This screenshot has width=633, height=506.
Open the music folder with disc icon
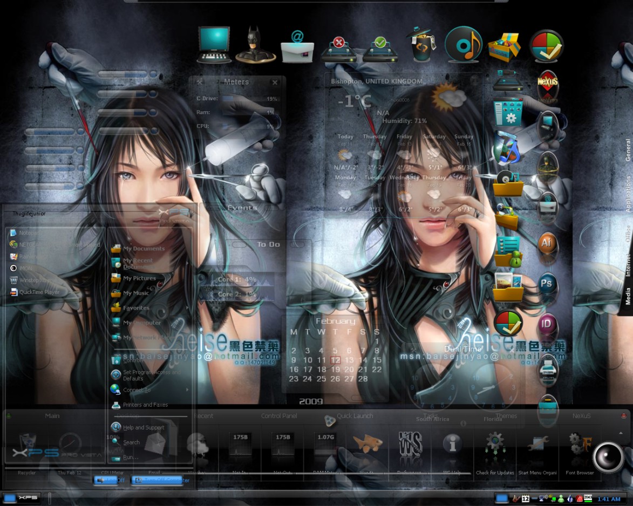tap(508, 183)
